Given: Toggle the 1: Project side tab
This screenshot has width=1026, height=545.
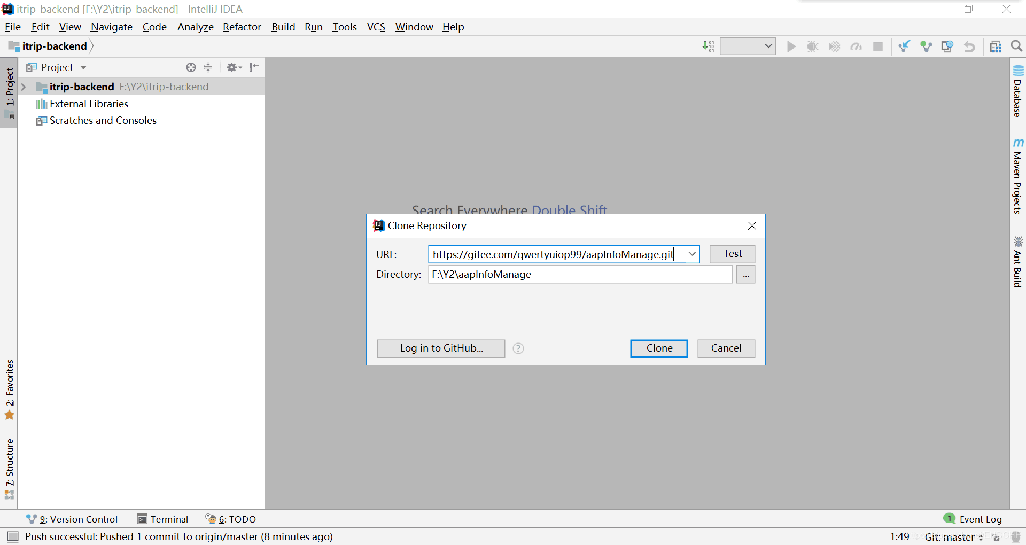Looking at the screenshot, I should tap(9, 93).
